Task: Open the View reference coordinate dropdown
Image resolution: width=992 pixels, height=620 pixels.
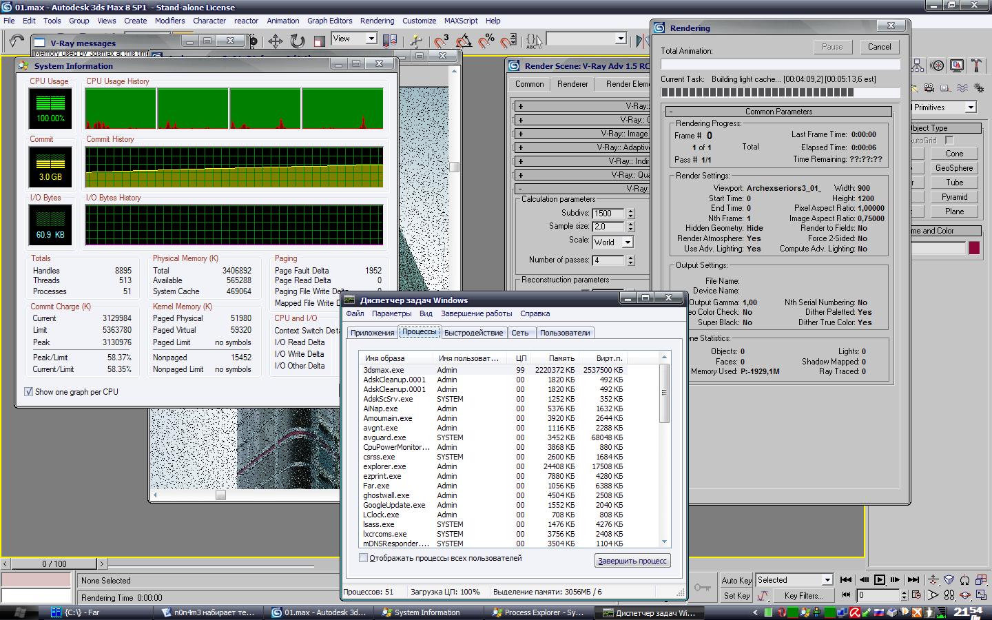Action: coord(371,39)
